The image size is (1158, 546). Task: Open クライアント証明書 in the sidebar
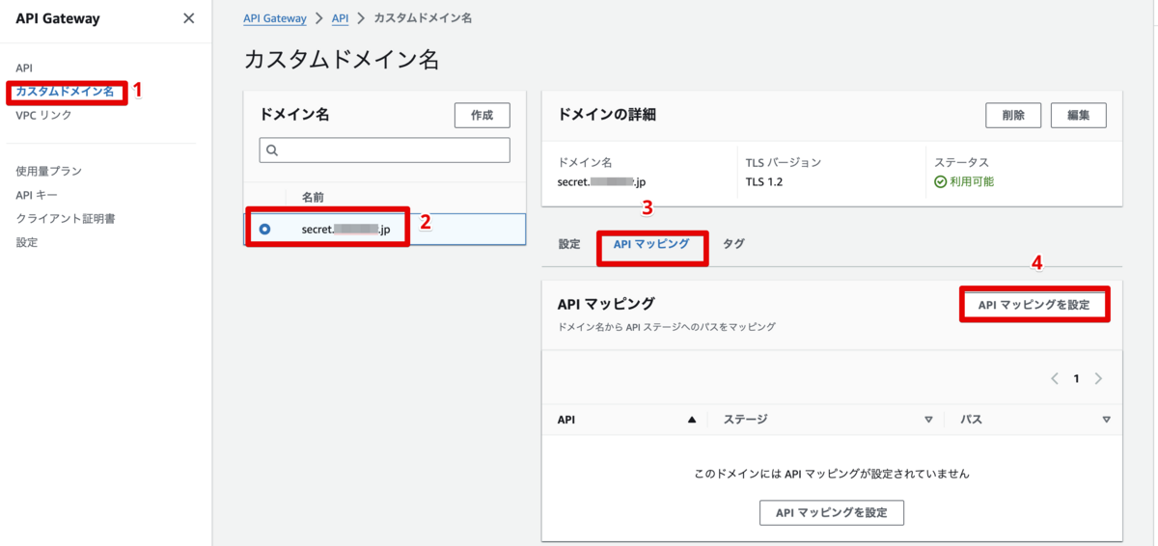(66, 219)
